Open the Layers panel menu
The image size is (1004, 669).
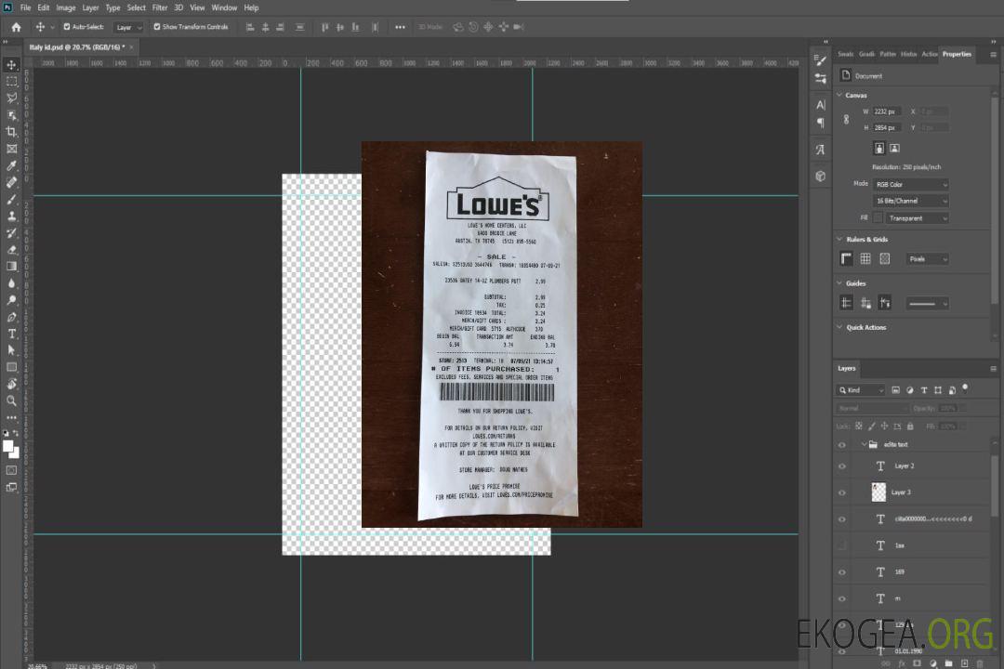(993, 369)
